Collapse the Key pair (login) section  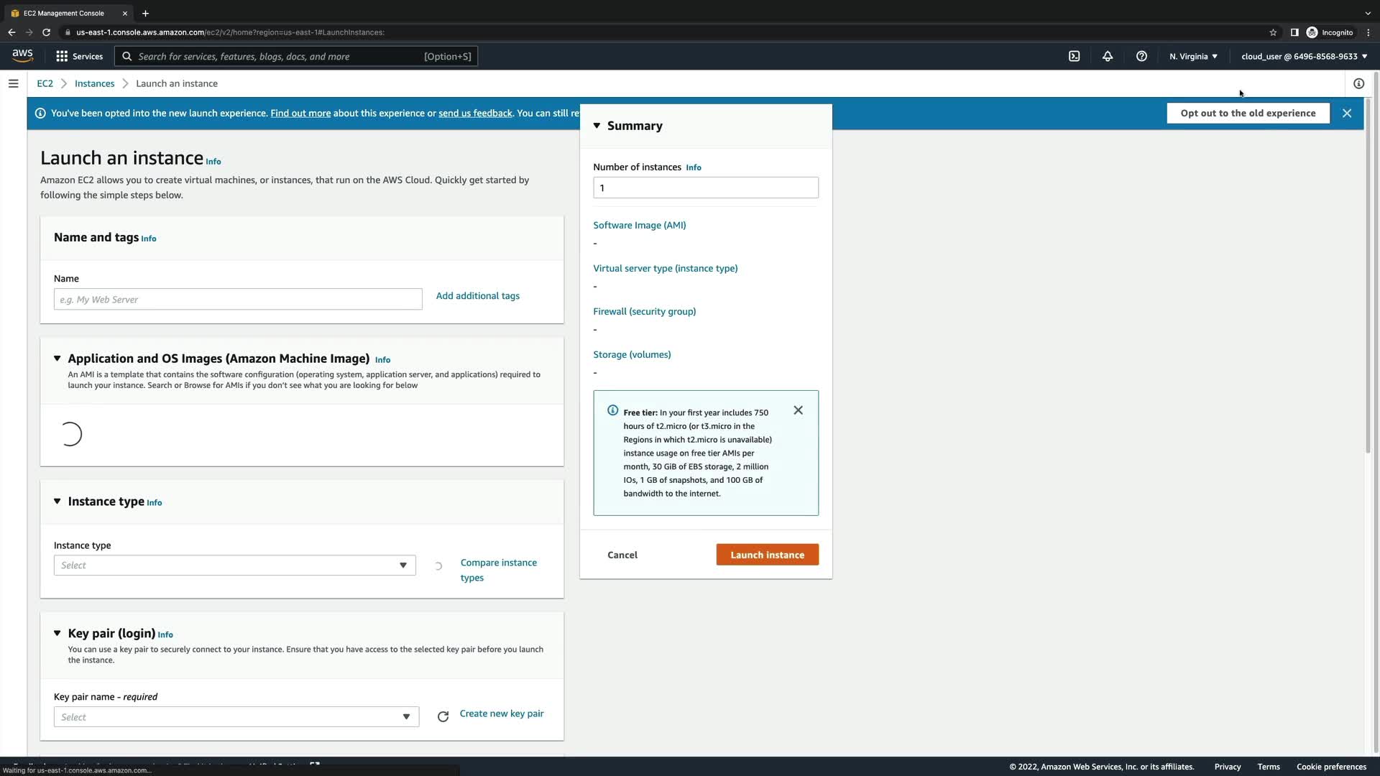[x=57, y=633]
